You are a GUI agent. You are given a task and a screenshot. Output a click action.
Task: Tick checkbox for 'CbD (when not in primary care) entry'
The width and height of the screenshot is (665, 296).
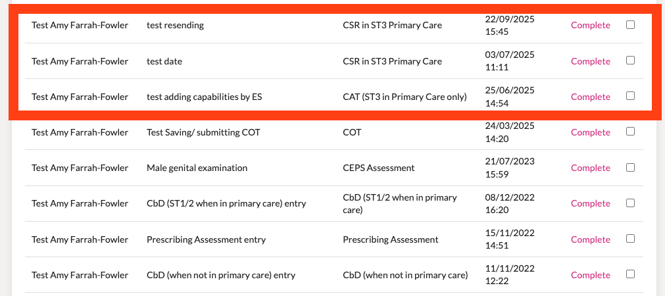click(x=630, y=274)
